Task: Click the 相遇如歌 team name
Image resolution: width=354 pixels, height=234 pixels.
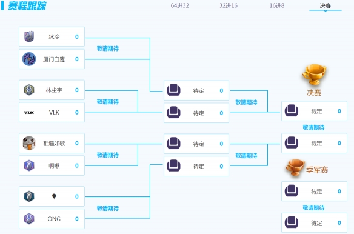Action: pos(54,144)
